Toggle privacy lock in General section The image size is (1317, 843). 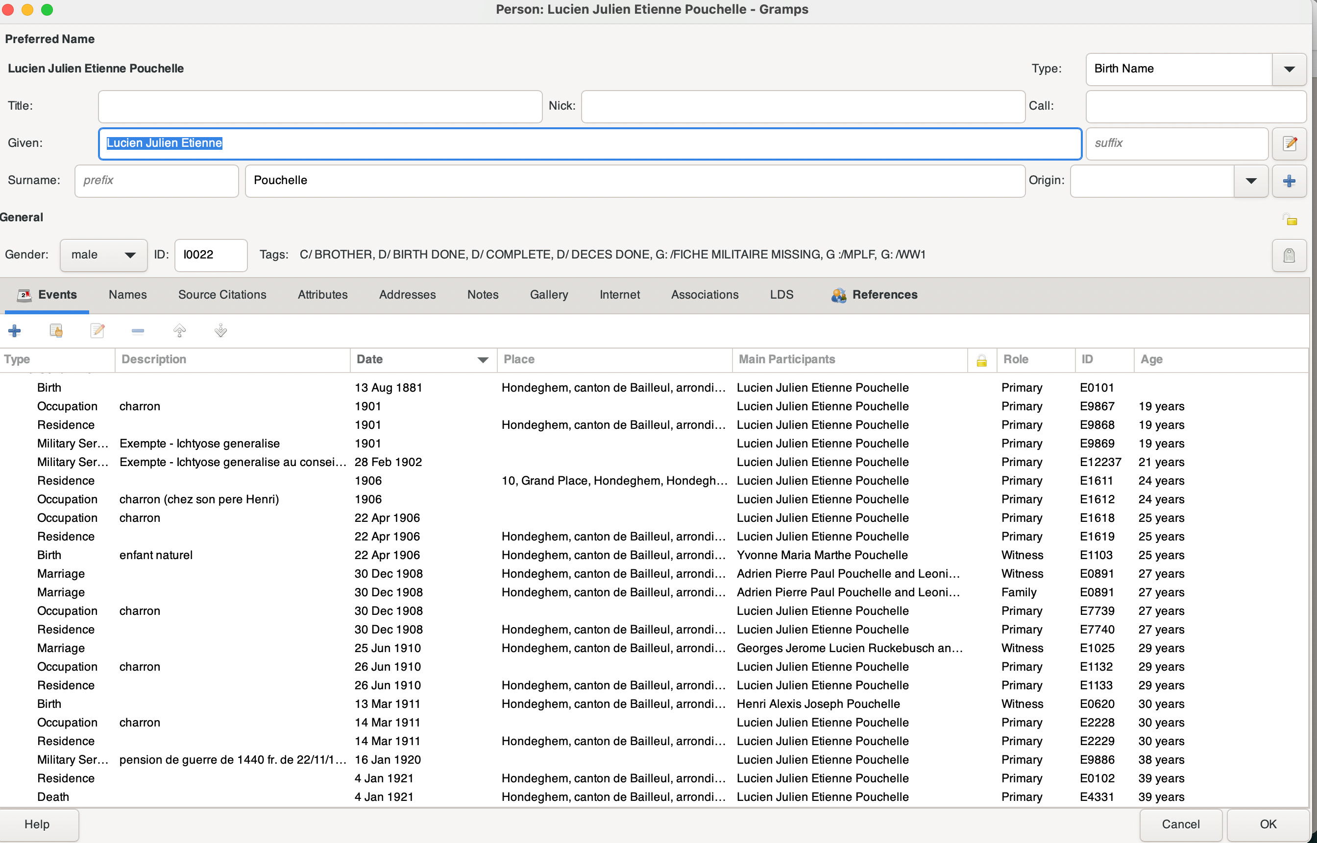point(1290,219)
